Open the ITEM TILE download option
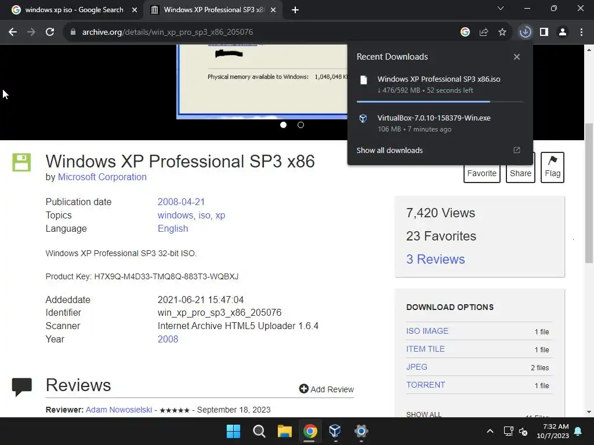 point(425,349)
